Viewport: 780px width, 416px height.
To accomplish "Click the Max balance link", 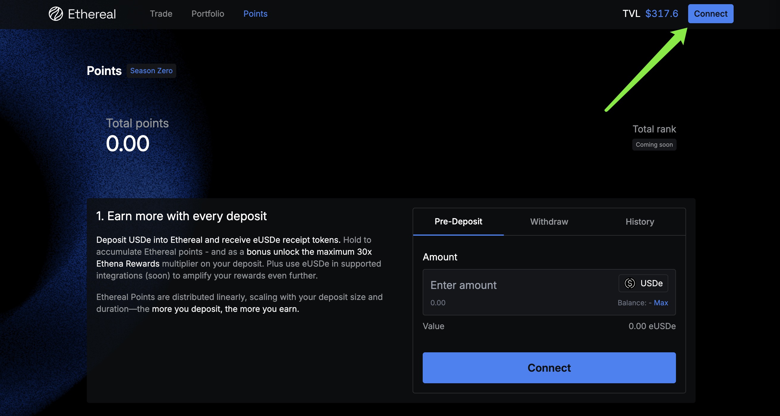I will [661, 303].
